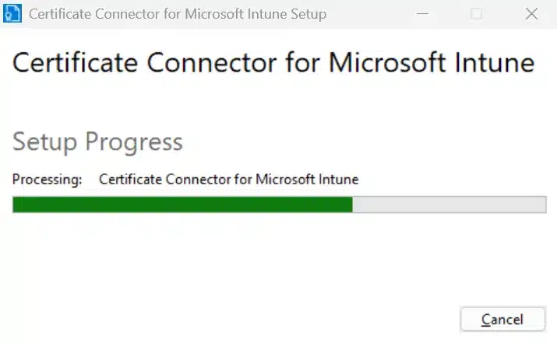
Task: Click the gray unfilled part of the progress bar
Action: coord(449,205)
